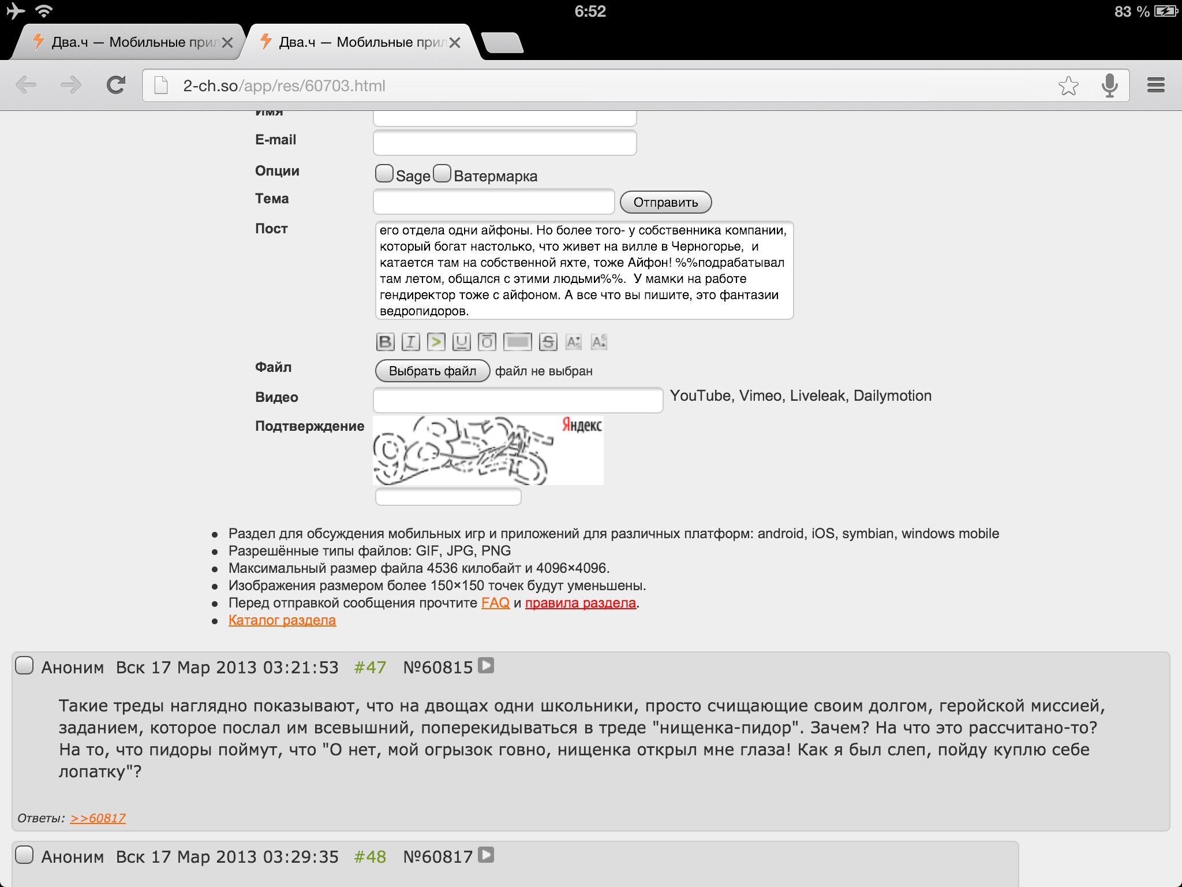Apply strikethrough formatting button

pos(548,342)
